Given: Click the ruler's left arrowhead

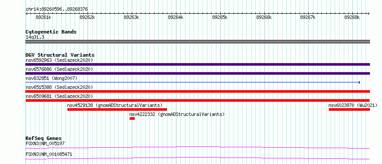Looking at the screenshot, I should (27, 14).
